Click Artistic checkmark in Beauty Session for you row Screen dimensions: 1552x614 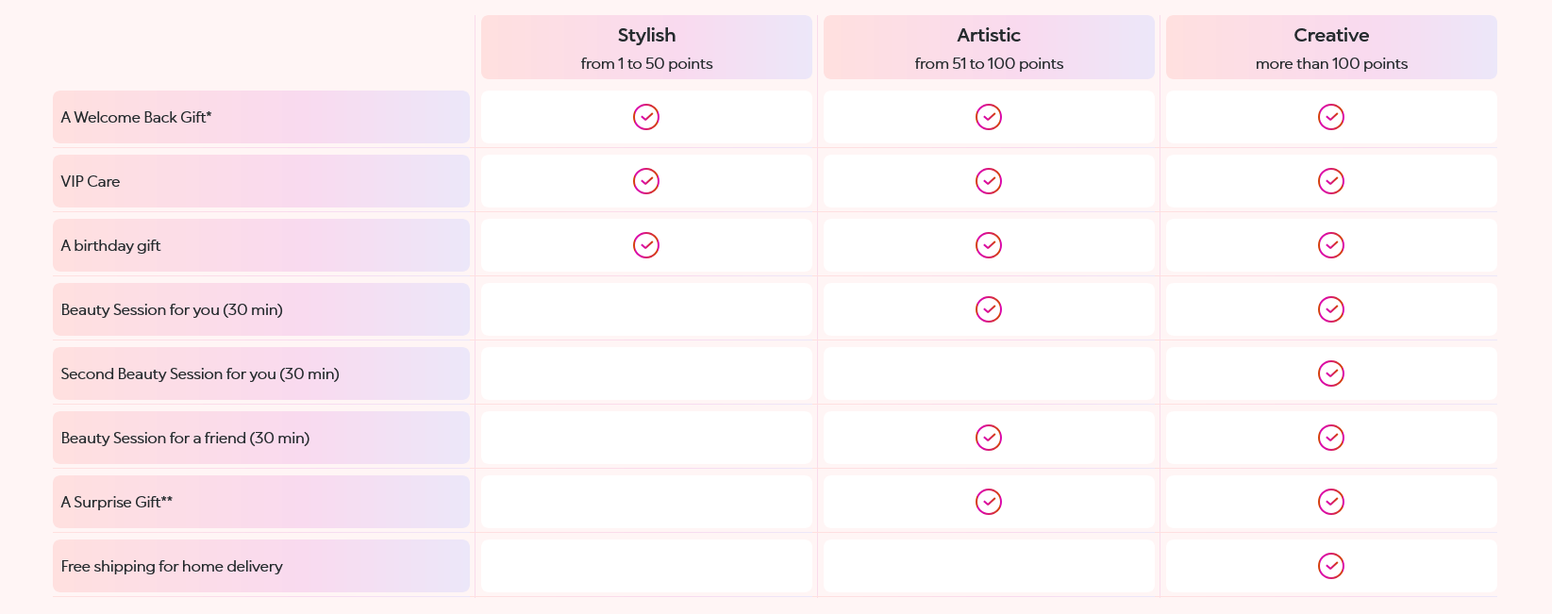click(x=989, y=309)
